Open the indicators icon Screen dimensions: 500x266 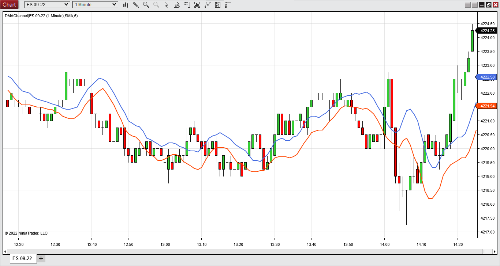point(208,5)
